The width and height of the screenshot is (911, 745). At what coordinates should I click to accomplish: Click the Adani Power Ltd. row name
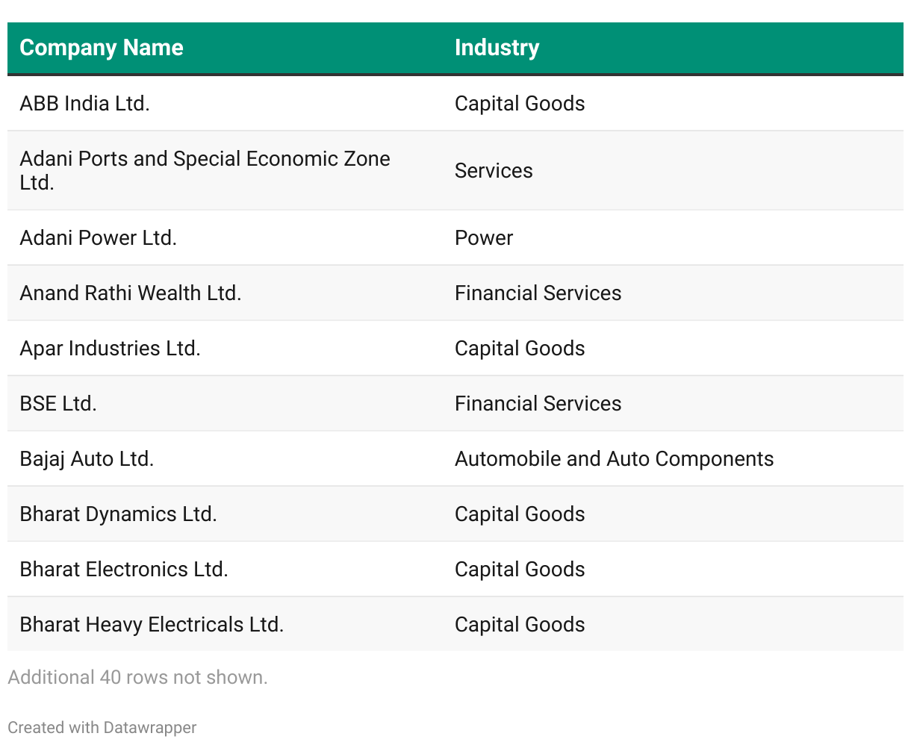click(99, 237)
